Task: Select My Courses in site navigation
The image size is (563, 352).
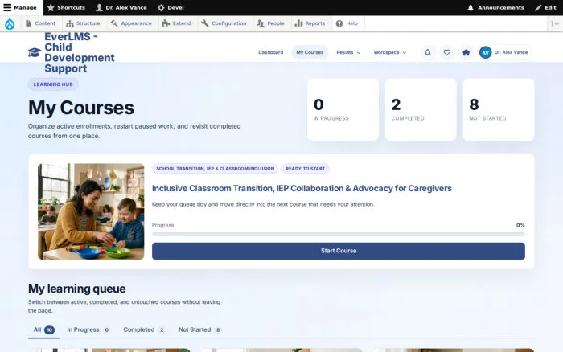Action: click(310, 52)
